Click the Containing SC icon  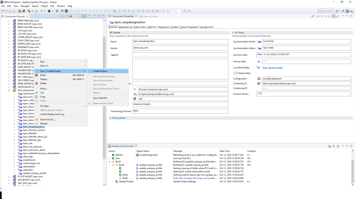259,84
